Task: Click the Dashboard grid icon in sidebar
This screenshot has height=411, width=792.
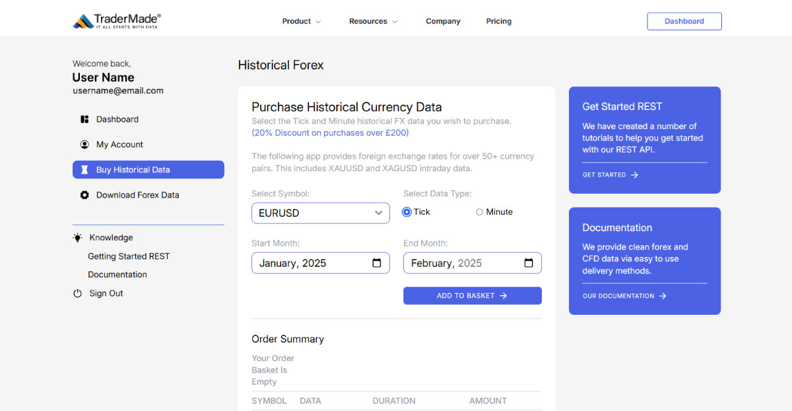Action: point(84,119)
